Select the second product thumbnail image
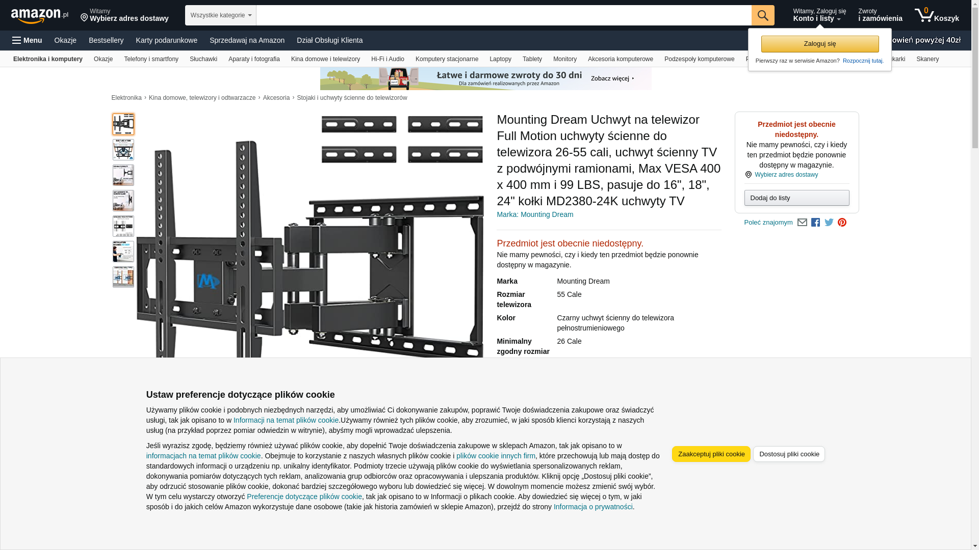Viewport: 979px width, 550px height. click(123, 150)
